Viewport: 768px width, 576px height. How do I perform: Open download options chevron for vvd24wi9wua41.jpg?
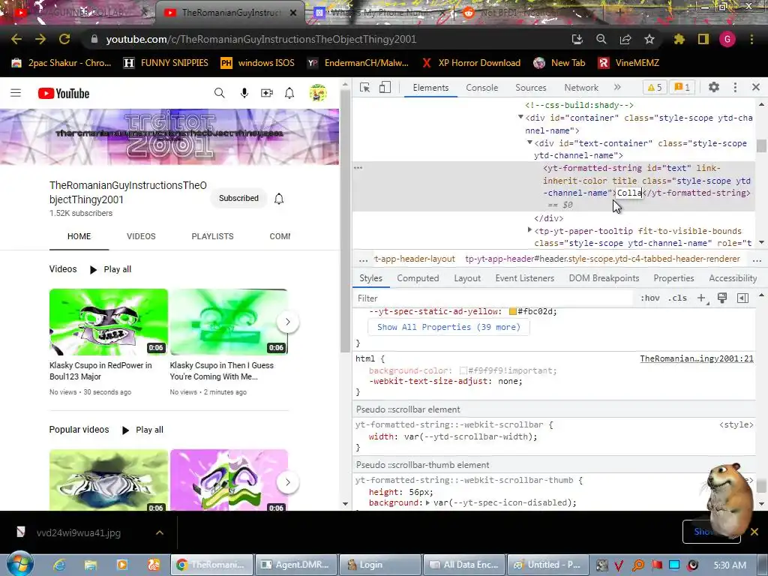[160, 532]
